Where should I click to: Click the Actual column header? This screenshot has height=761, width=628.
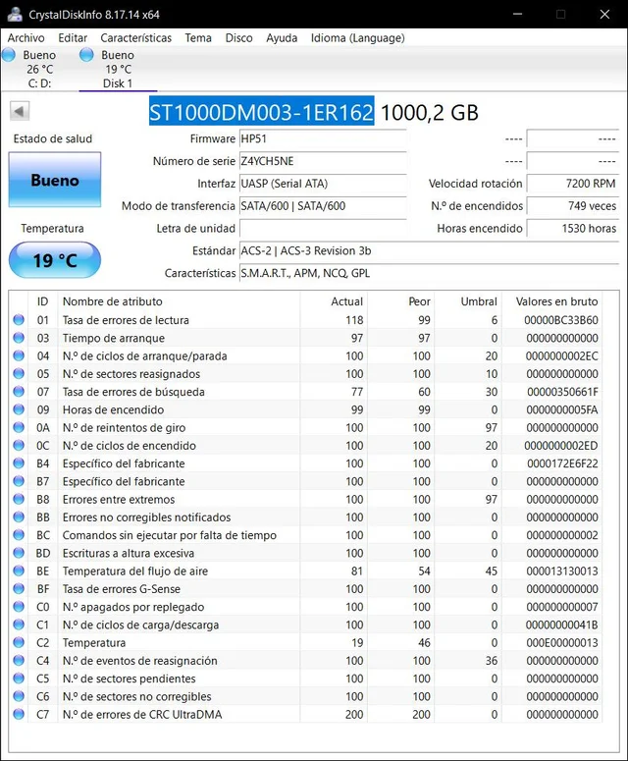pyautogui.click(x=334, y=301)
